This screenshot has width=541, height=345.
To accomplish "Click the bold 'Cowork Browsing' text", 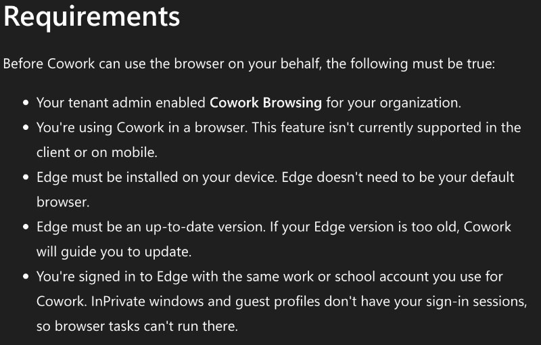I will pos(266,103).
